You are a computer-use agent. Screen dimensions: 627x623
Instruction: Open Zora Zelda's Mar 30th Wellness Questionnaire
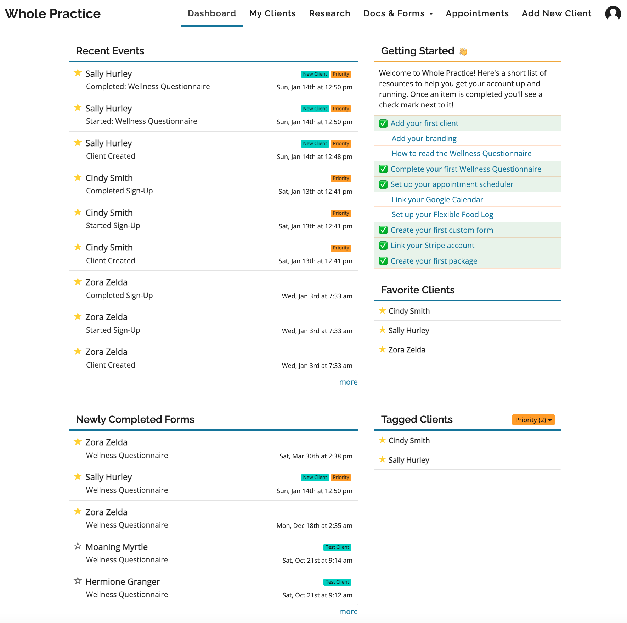tap(127, 456)
